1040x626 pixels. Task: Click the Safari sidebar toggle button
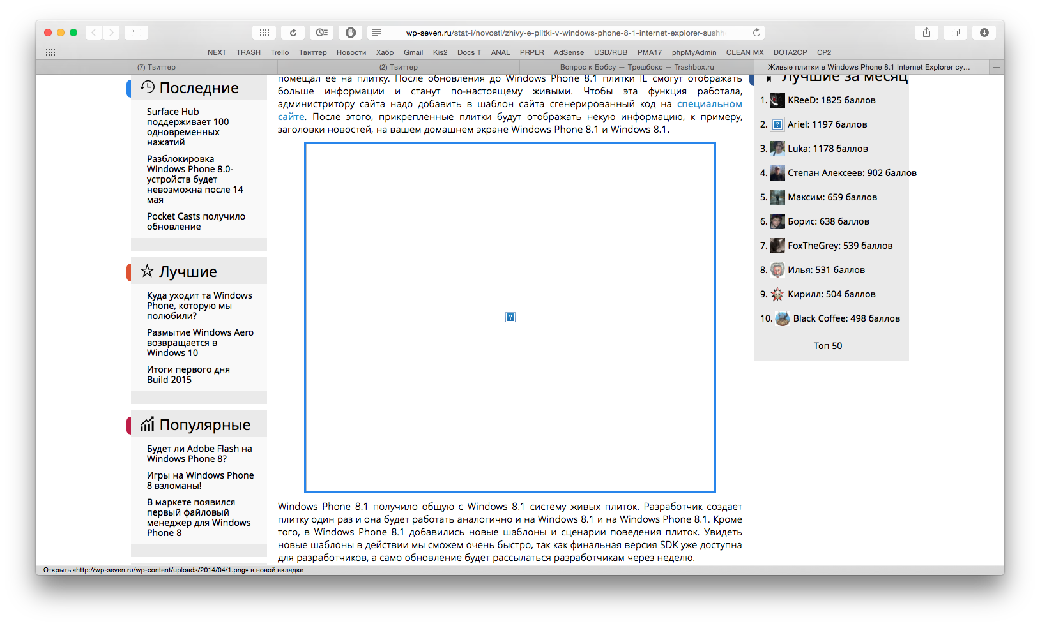pyautogui.click(x=136, y=33)
